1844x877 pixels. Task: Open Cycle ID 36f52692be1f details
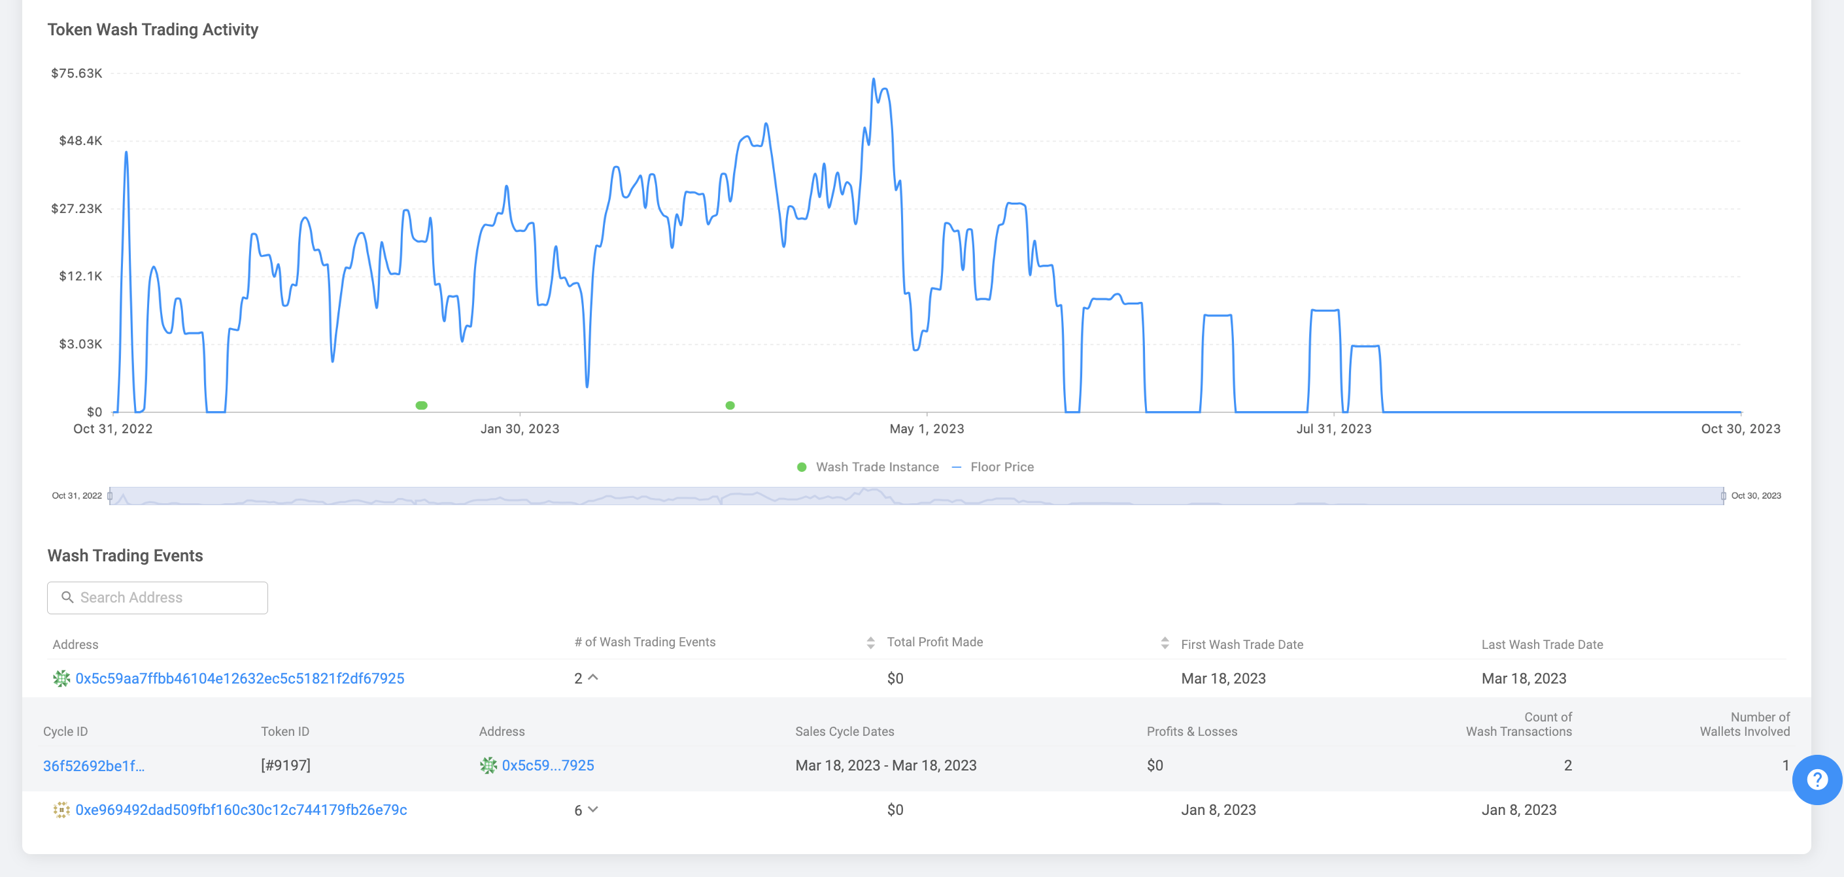pos(94,765)
